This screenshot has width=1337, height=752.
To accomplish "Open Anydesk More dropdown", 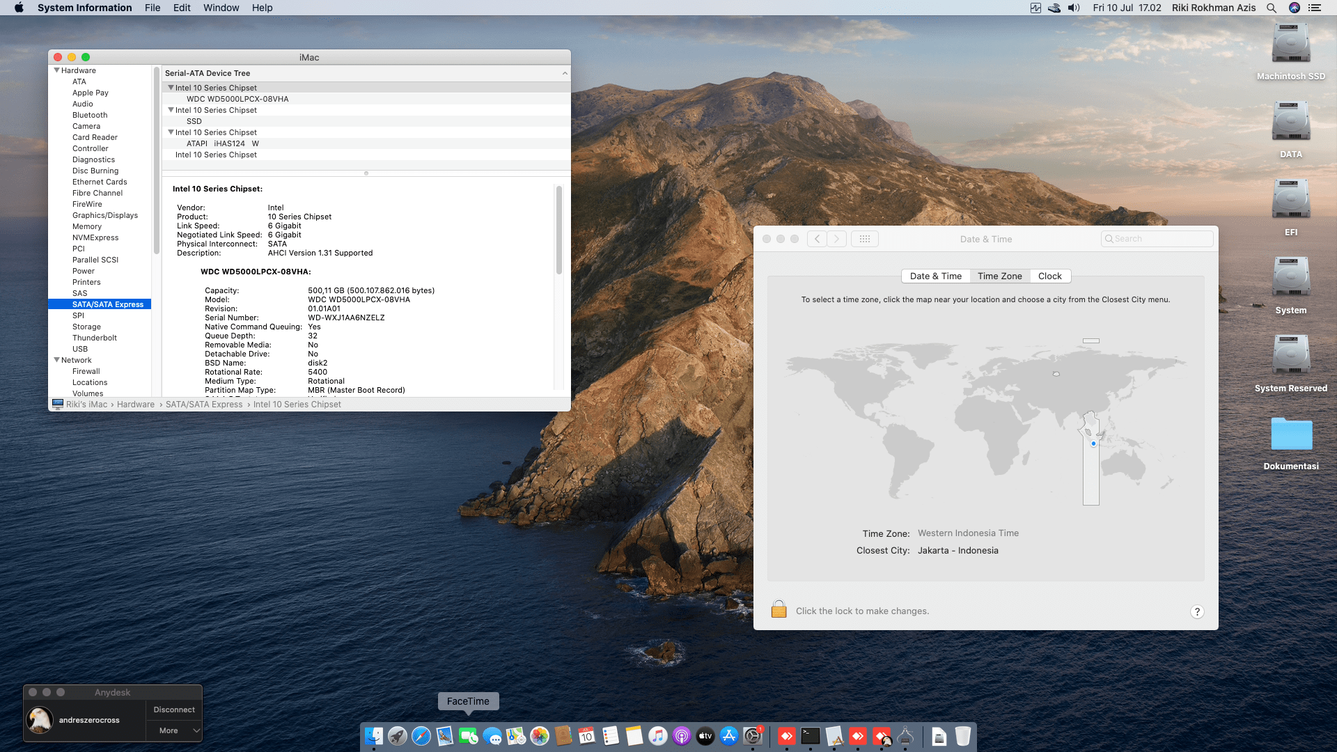I will pos(174,730).
